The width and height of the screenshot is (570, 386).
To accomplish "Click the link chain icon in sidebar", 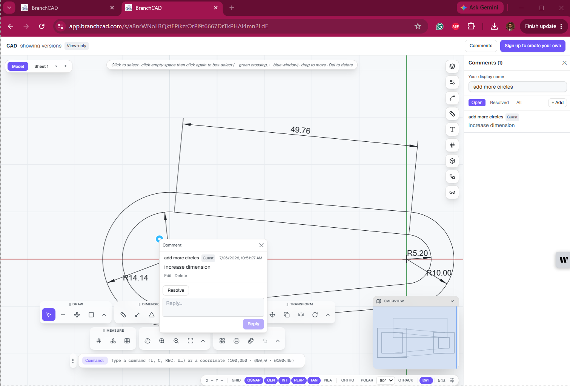I will tap(452, 192).
